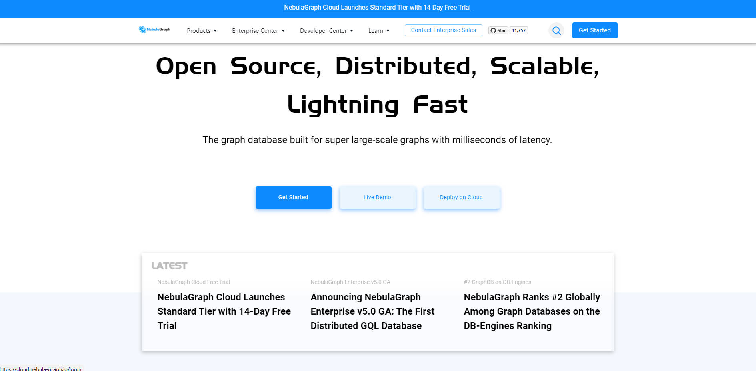
Task: Click the NebulaGraph Cloud Free Trial tag
Action: [194, 282]
